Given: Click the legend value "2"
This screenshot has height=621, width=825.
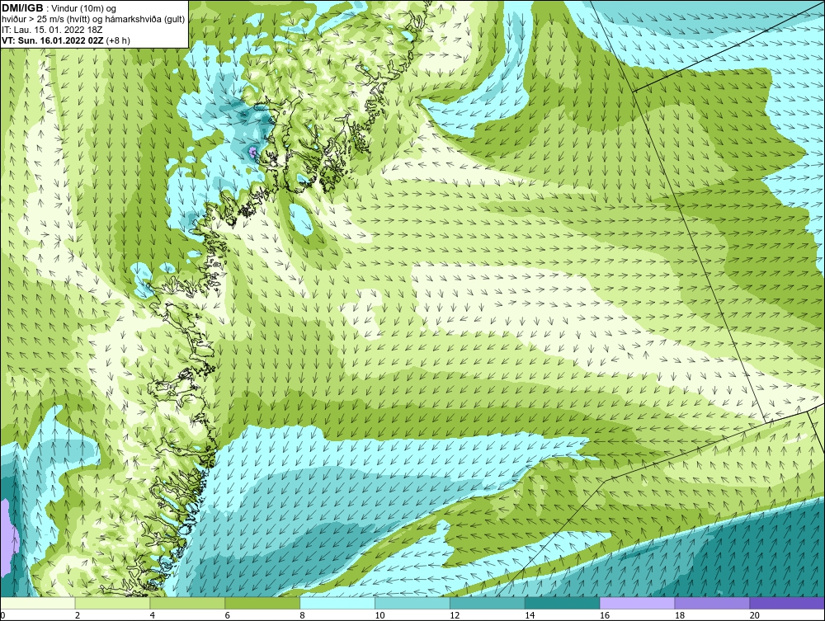Looking at the screenshot, I should (78, 615).
